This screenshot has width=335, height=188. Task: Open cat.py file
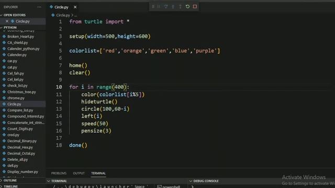12,67
